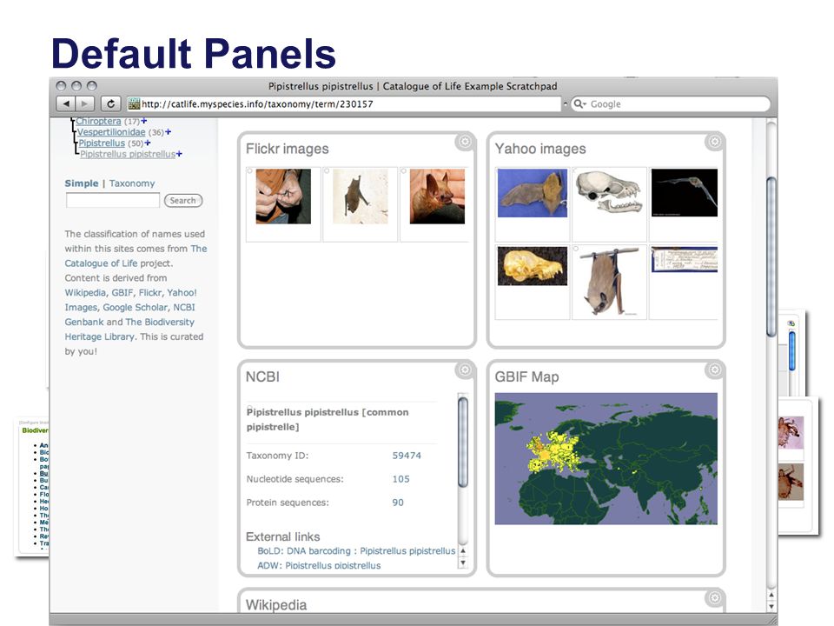Viewport: 834px width, 626px height.
Task: Reload the page with the refresh button
Action: (110, 103)
